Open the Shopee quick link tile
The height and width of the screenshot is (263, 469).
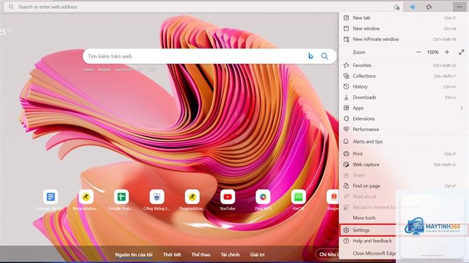click(333, 200)
